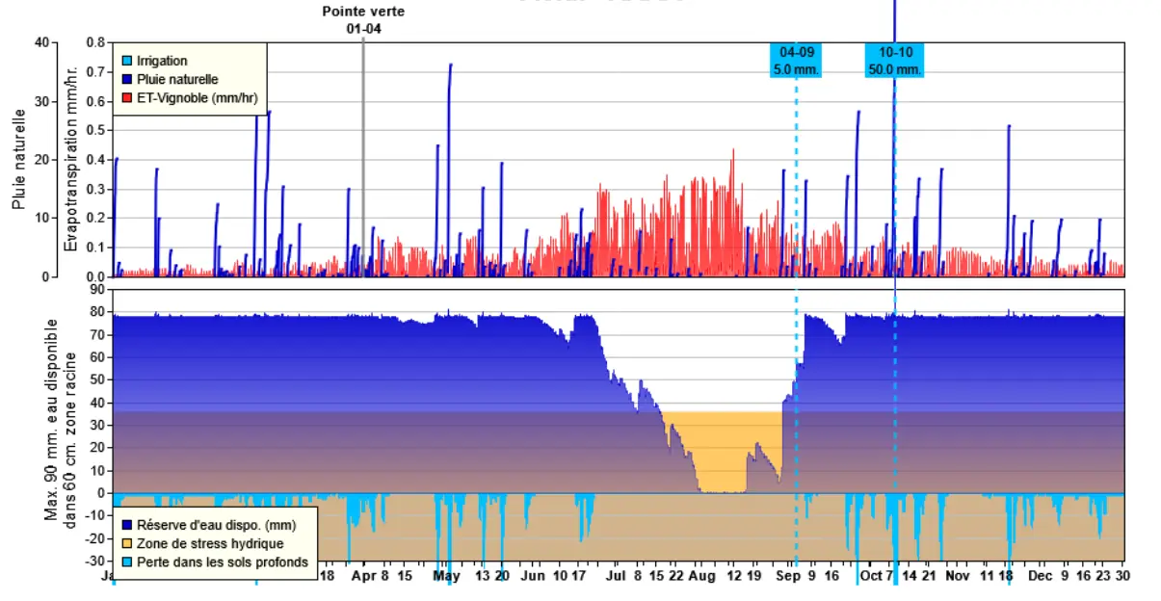
Task: Click the Evapotranspiration mm/hr axis title
Action: [70, 159]
